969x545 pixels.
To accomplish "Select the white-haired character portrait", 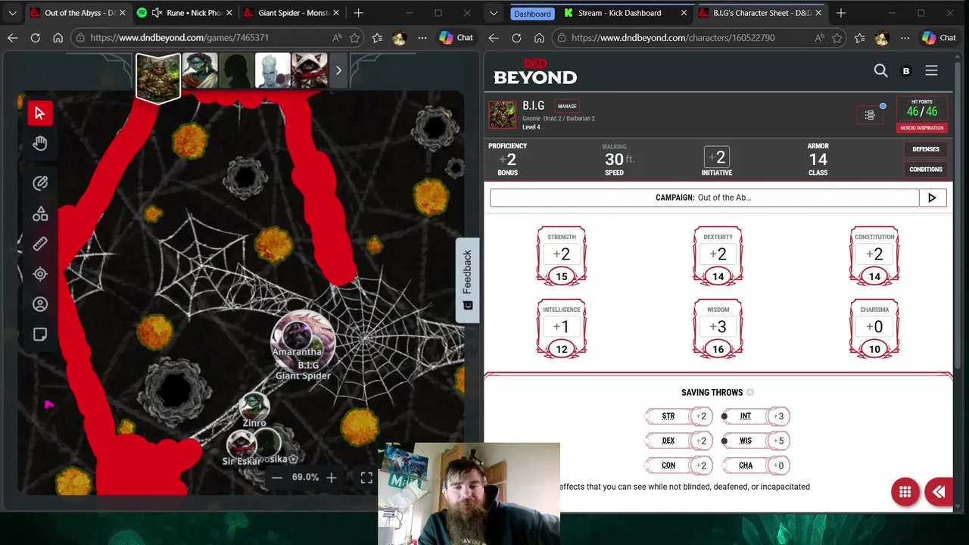I will click(273, 70).
